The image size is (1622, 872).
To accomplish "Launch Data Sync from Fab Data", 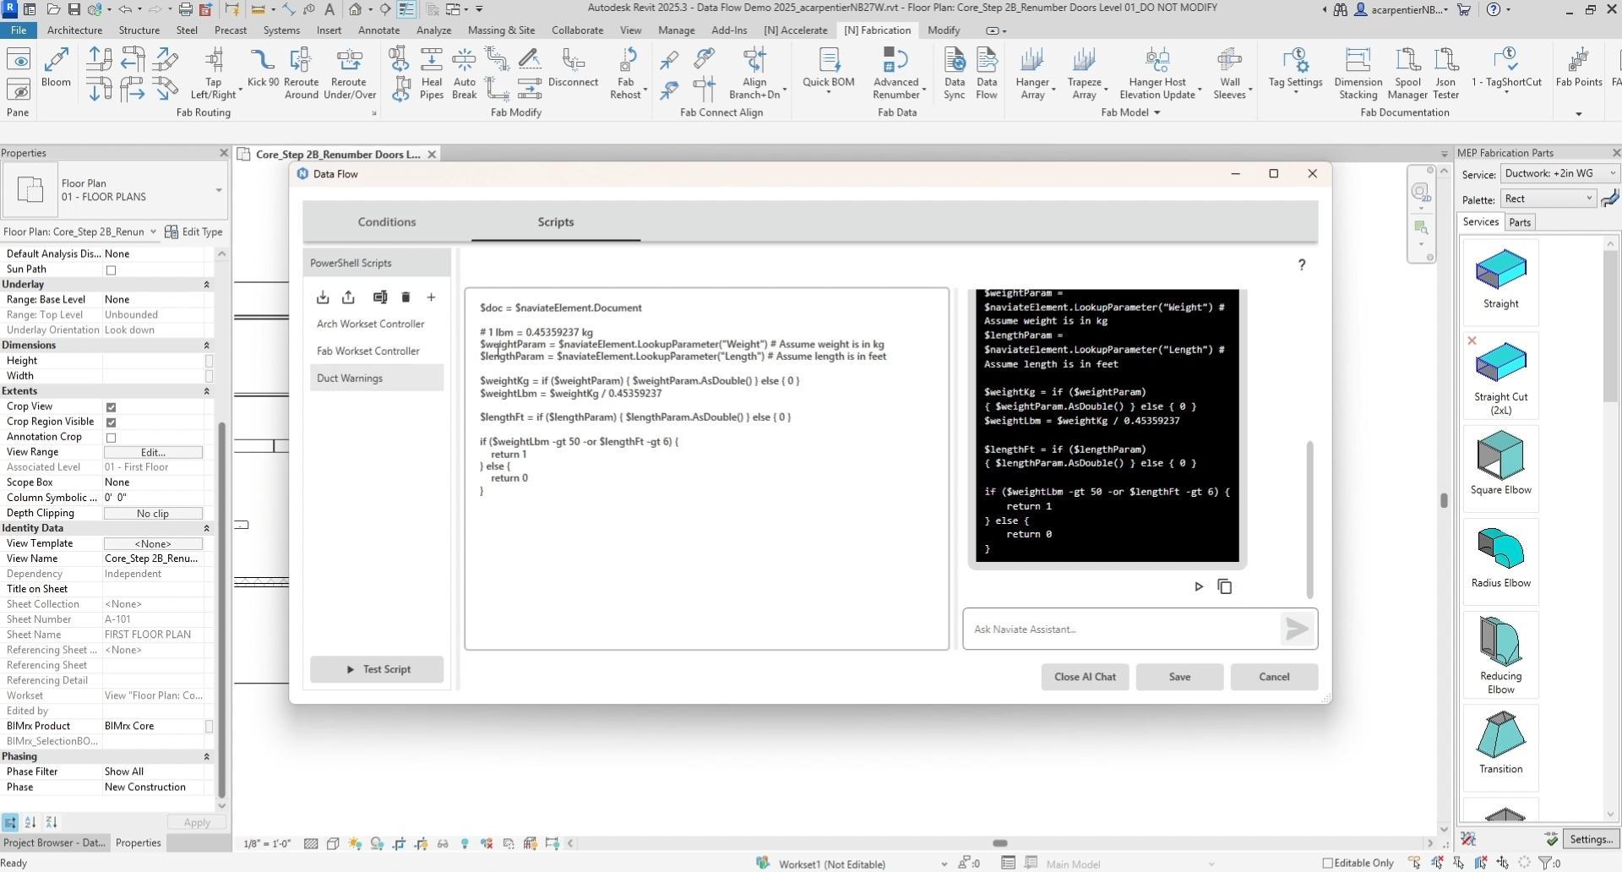I will (x=955, y=74).
